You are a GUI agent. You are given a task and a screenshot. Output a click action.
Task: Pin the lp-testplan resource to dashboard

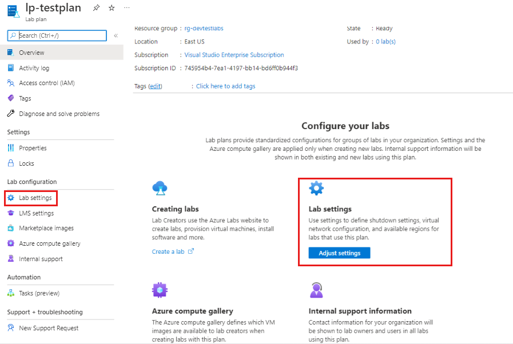coord(96,7)
